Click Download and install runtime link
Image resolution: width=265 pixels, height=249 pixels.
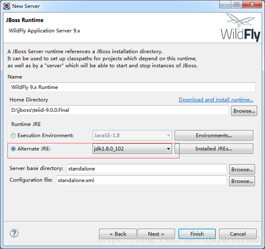point(216,99)
